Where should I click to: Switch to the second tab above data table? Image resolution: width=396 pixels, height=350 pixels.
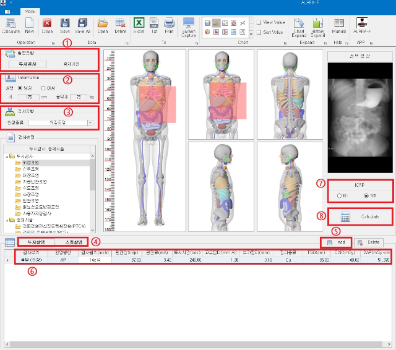click(x=74, y=242)
